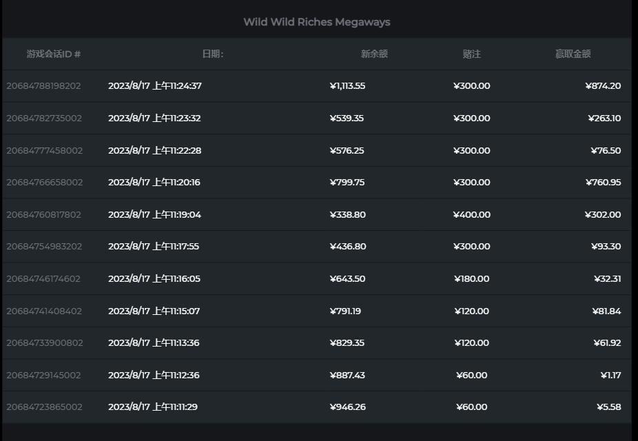Screen dimensions: 638x441
Task: Click session ID 20684760817802
Action: pos(43,214)
